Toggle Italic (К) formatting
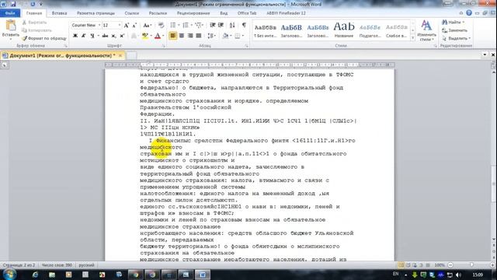This screenshot has height=280, width=497. coord(83,36)
